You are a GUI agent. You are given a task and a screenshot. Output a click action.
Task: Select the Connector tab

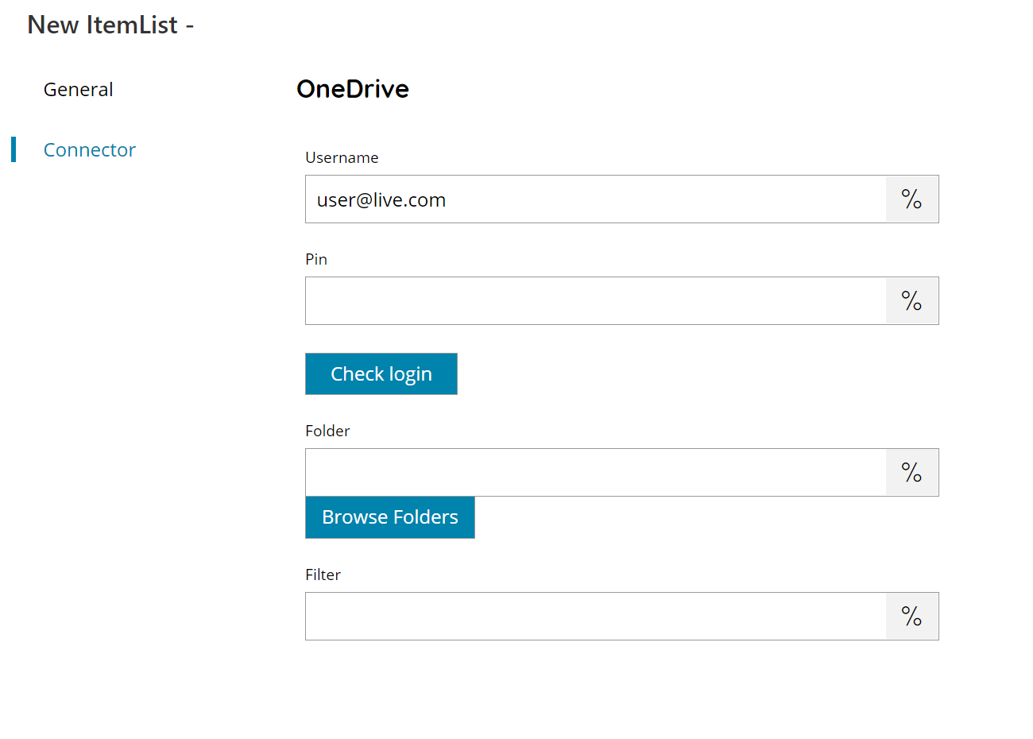[x=89, y=150]
